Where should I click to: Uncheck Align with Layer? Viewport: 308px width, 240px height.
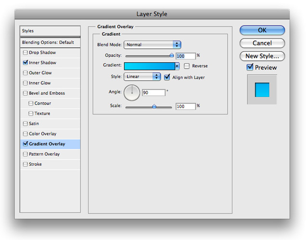coord(167,77)
